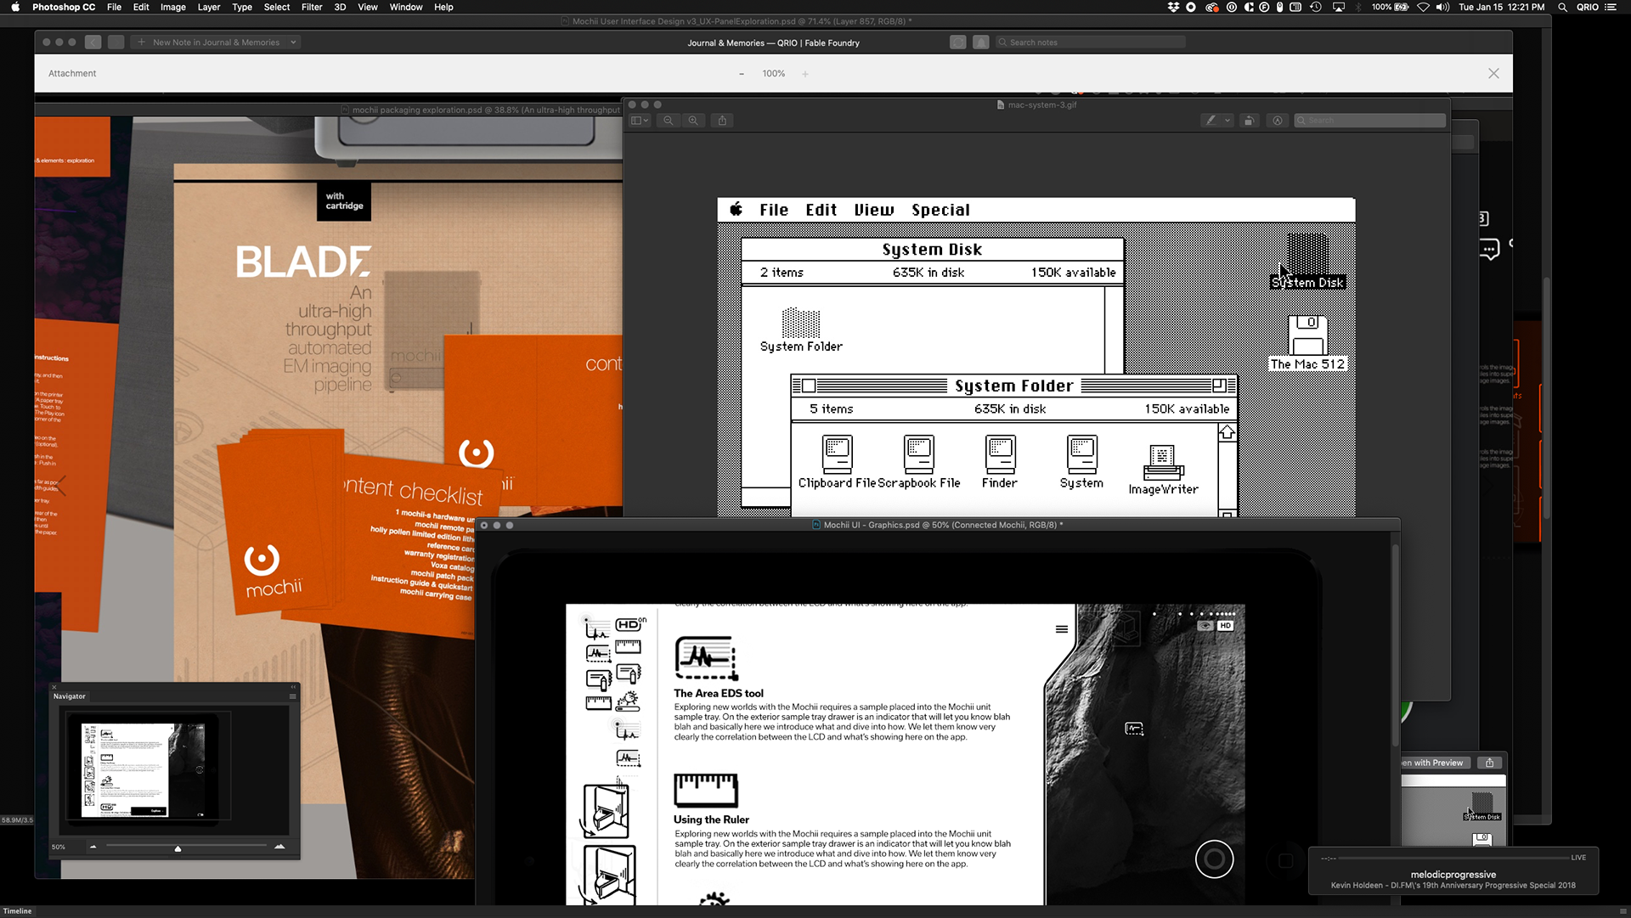The height and width of the screenshot is (918, 1631).
Task: Open the markup toolbox icon in Preview
Action: [x=1277, y=121]
